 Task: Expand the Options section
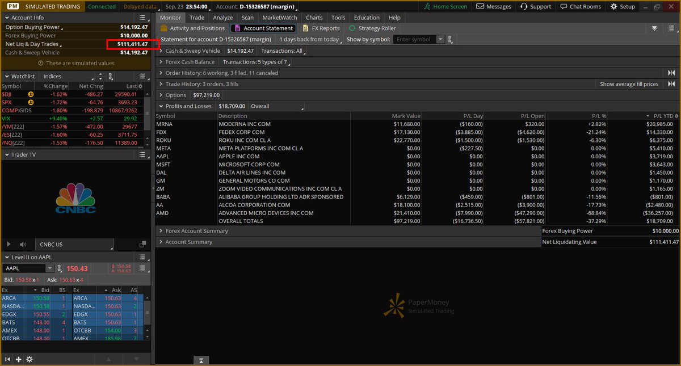(161, 95)
